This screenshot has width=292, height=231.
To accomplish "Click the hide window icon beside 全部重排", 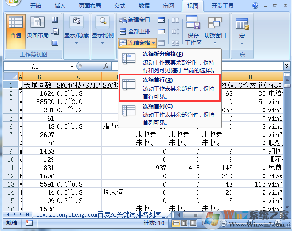I will pos(161,32).
